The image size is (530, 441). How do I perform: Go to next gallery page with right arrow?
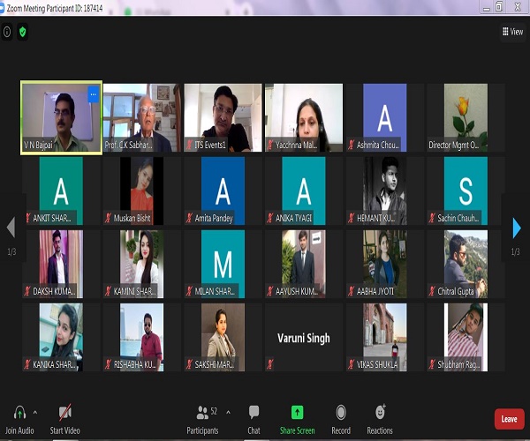click(517, 228)
